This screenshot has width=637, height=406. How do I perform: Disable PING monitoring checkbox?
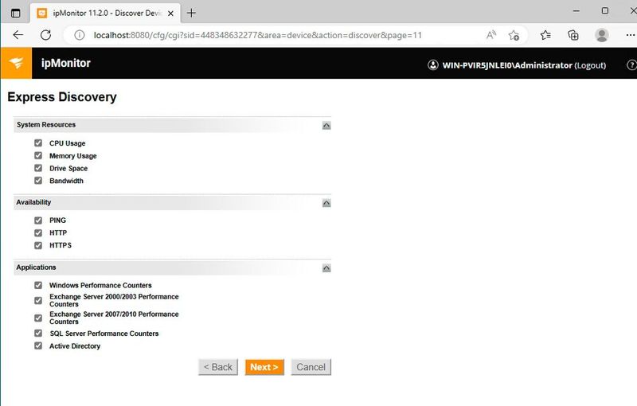click(x=38, y=220)
